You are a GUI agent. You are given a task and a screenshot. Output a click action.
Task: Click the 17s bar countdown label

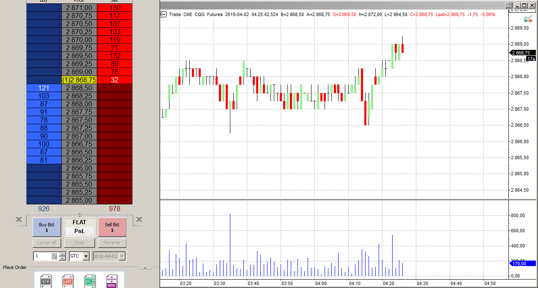tap(531, 59)
